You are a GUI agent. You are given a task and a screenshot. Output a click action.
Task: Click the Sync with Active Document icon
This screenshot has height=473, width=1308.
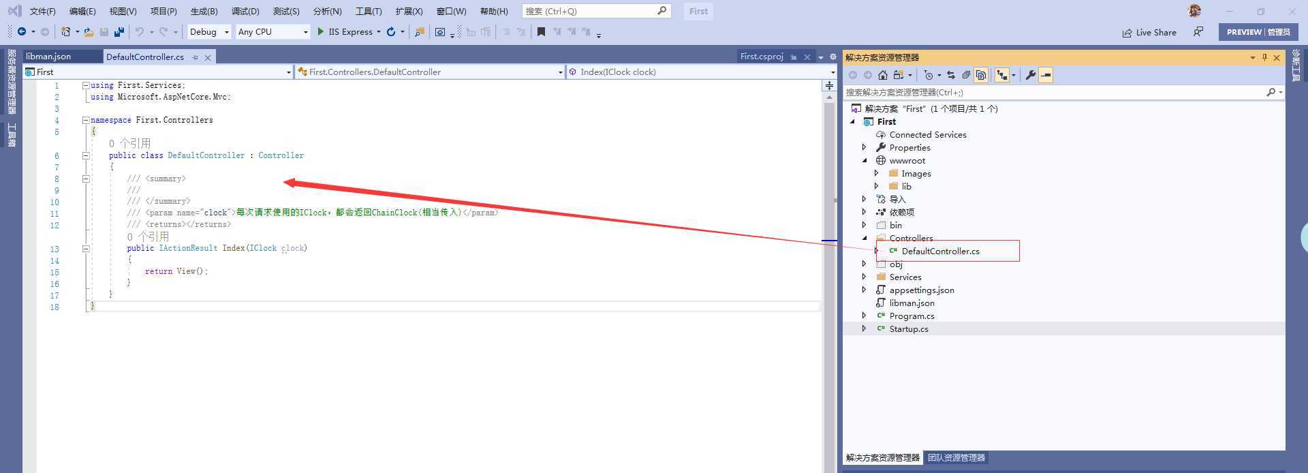(951, 75)
